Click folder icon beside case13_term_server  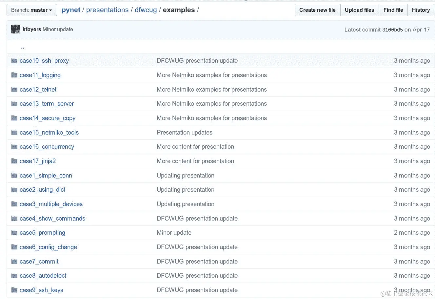pyautogui.click(x=14, y=104)
